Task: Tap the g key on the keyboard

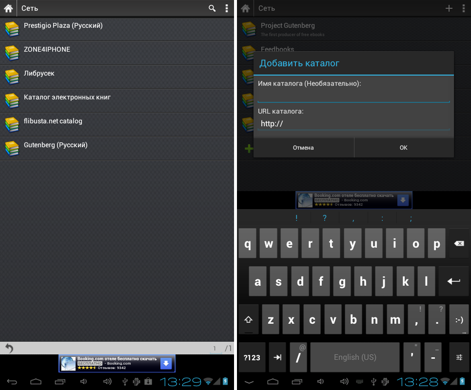Action: (342, 281)
